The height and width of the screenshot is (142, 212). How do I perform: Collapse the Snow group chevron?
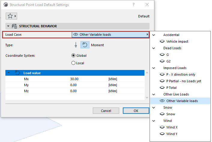point(153,108)
